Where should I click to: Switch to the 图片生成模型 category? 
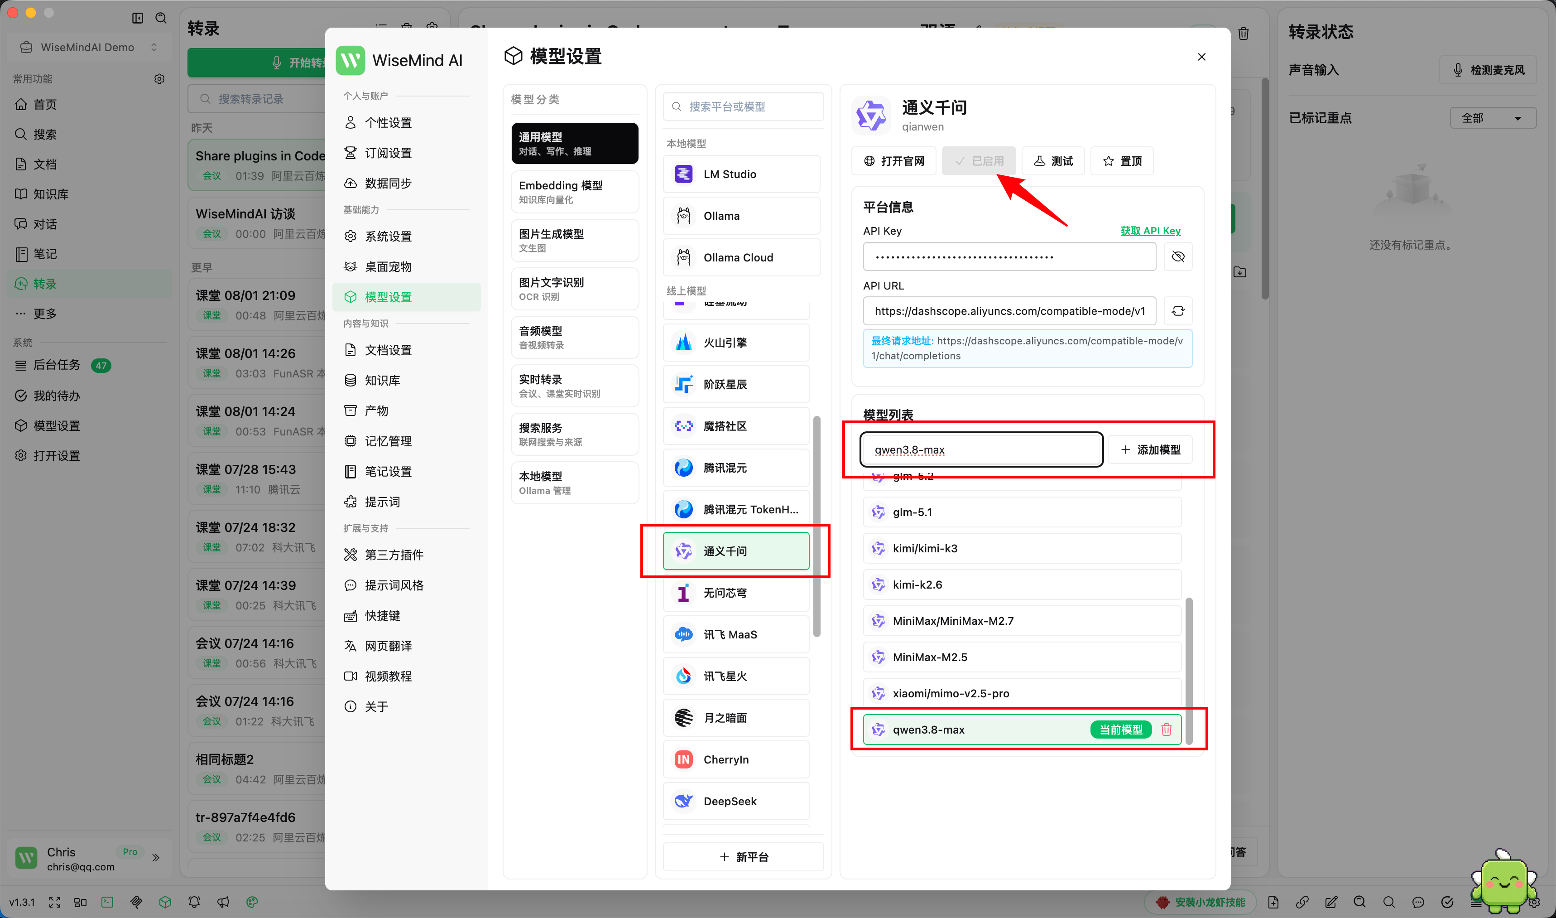[575, 240]
